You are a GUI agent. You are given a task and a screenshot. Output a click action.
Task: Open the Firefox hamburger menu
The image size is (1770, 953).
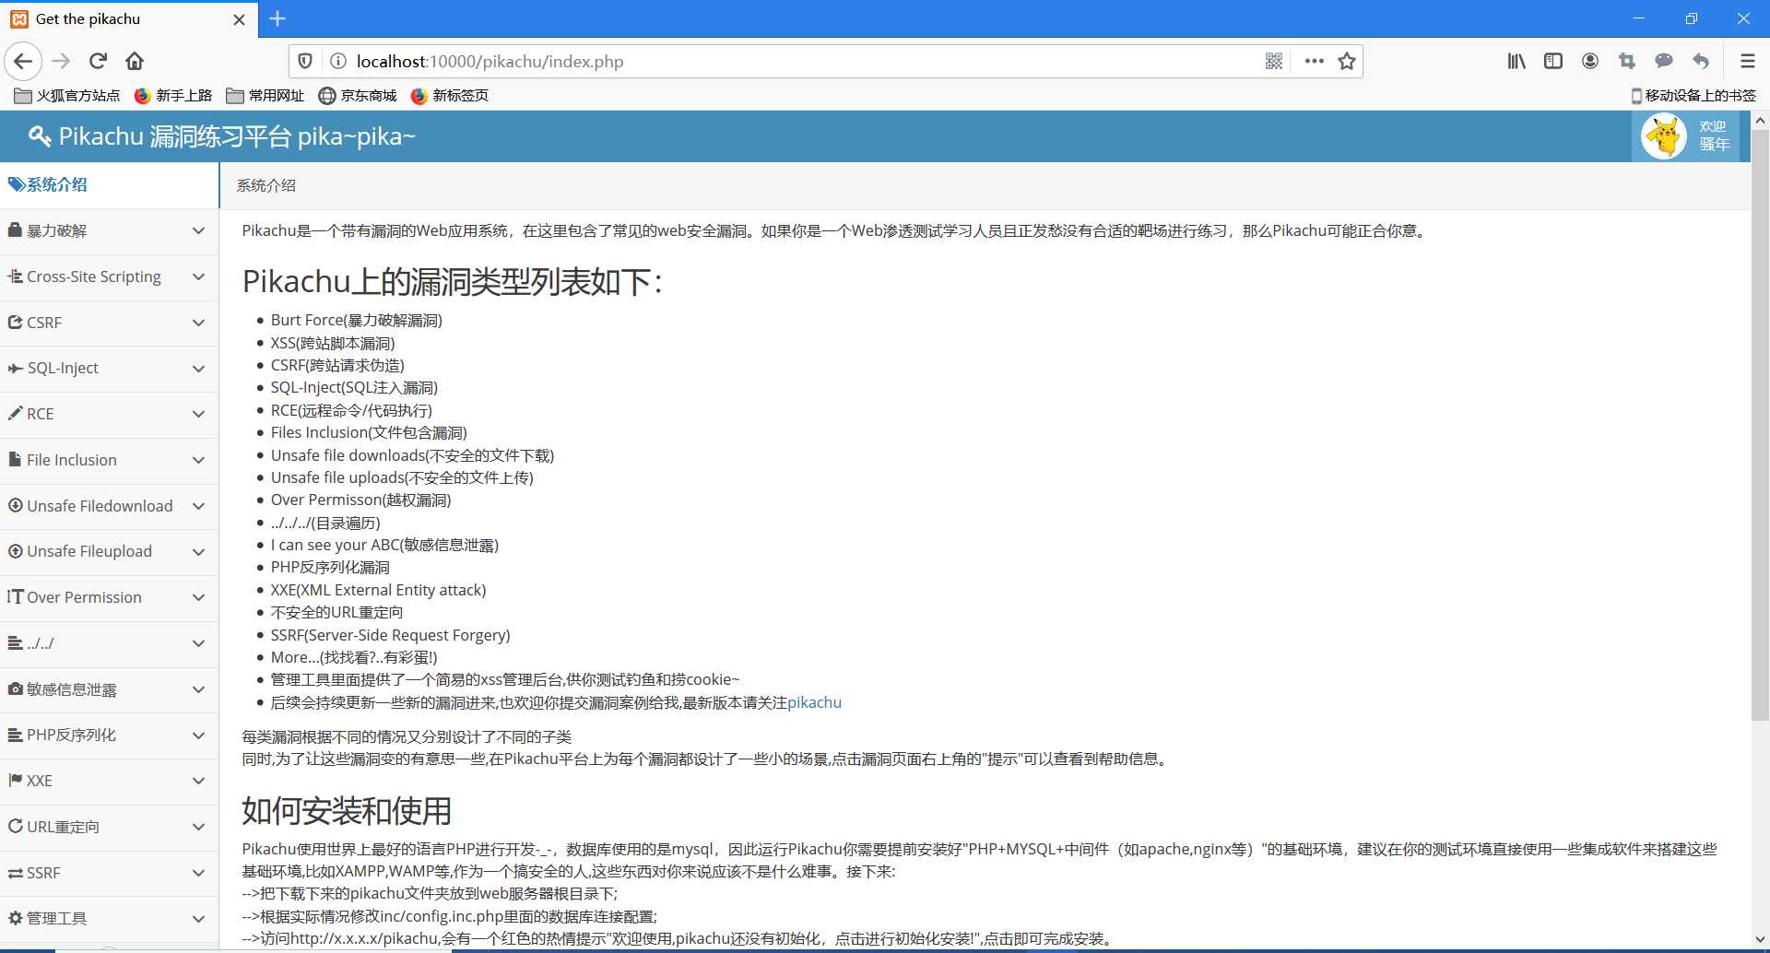(1747, 61)
